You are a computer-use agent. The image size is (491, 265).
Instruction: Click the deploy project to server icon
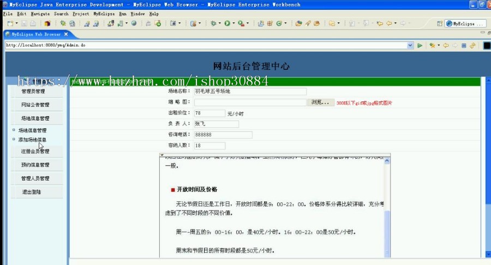(111, 23)
